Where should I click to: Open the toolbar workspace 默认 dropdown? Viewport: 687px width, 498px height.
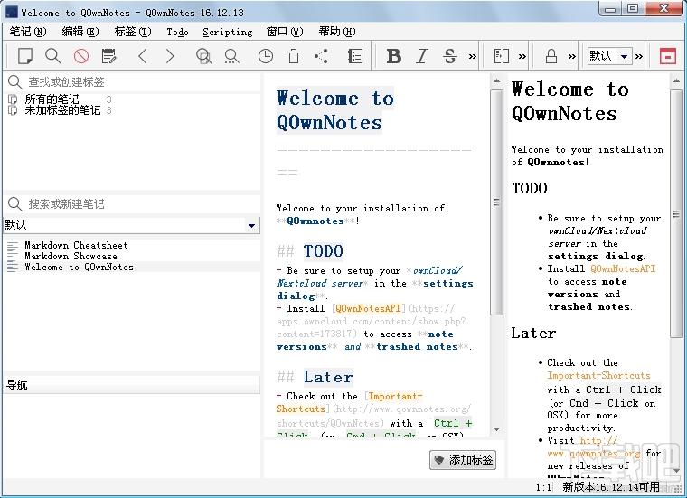(609, 56)
